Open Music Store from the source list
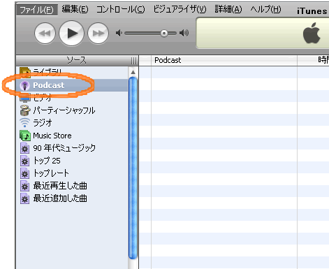Viewport: 329px width, 269px height. 72,136
